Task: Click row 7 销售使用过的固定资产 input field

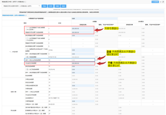Action: coord(83,50)
